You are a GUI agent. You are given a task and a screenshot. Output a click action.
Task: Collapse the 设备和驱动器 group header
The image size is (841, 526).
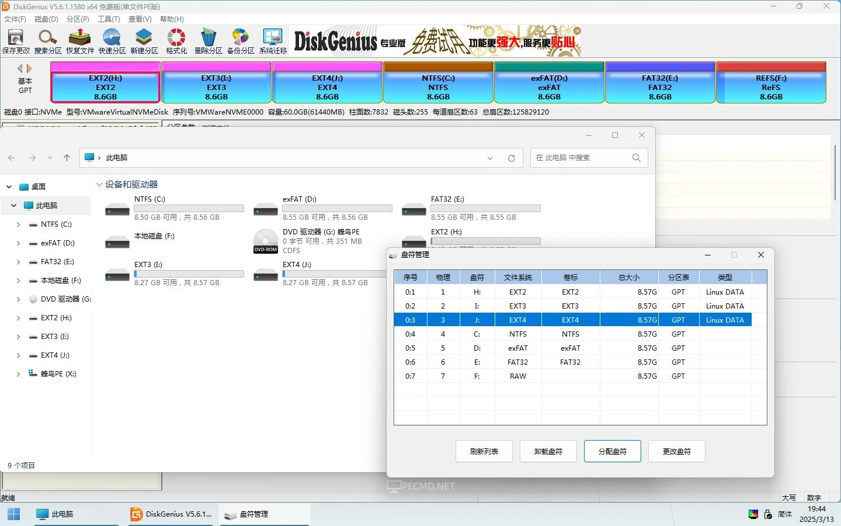[99, 185]
